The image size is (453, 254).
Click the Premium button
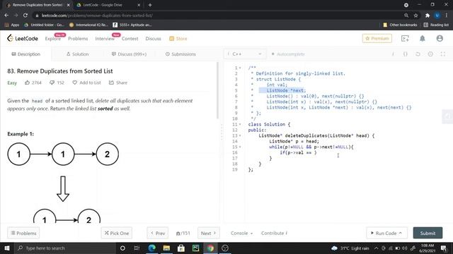377,38
